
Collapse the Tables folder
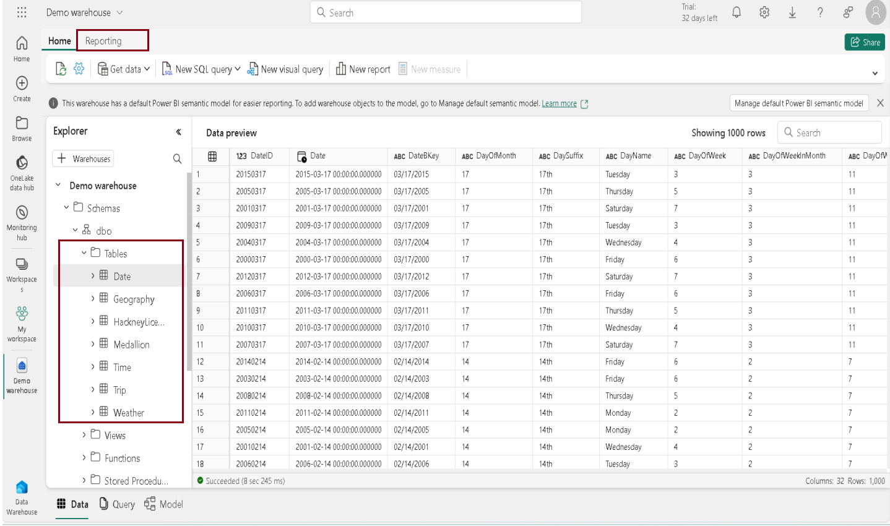coord(84,253)
